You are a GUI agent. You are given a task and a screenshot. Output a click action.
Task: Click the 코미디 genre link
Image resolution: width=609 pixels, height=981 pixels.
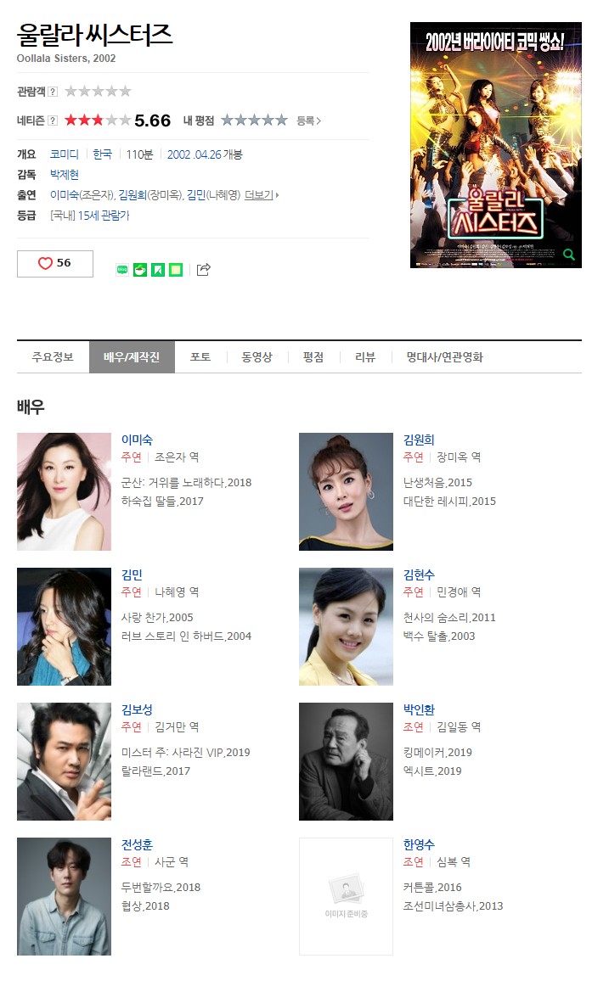point(64,154)
